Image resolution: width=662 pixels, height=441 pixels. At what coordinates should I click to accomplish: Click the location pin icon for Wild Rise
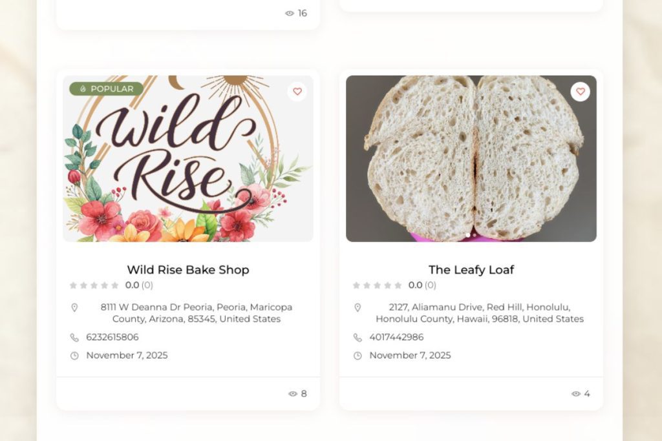(x=74, y=308)
